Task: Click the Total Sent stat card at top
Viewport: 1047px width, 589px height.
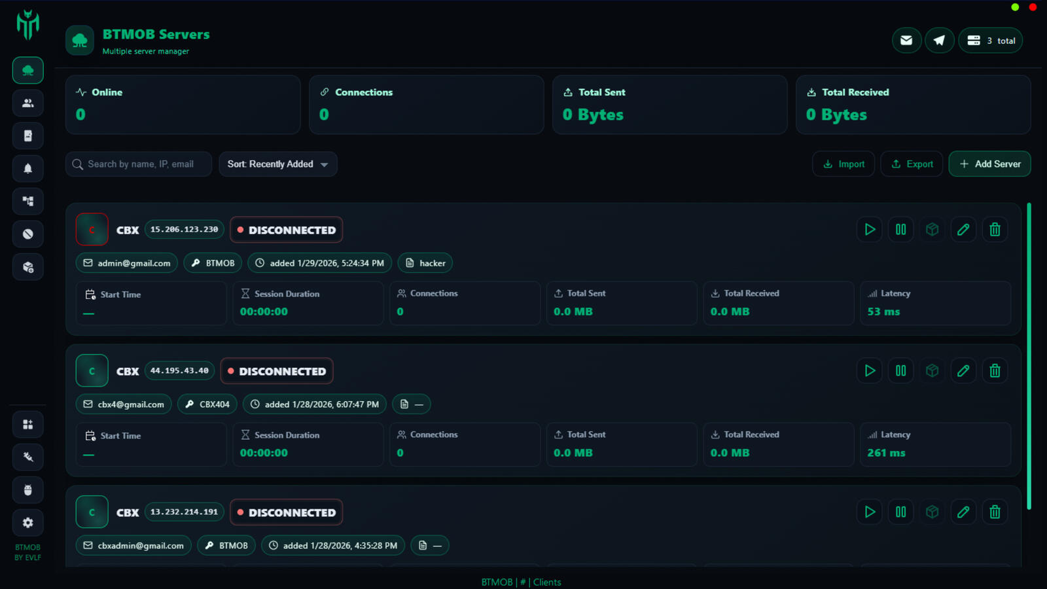Action: (670, 105)
